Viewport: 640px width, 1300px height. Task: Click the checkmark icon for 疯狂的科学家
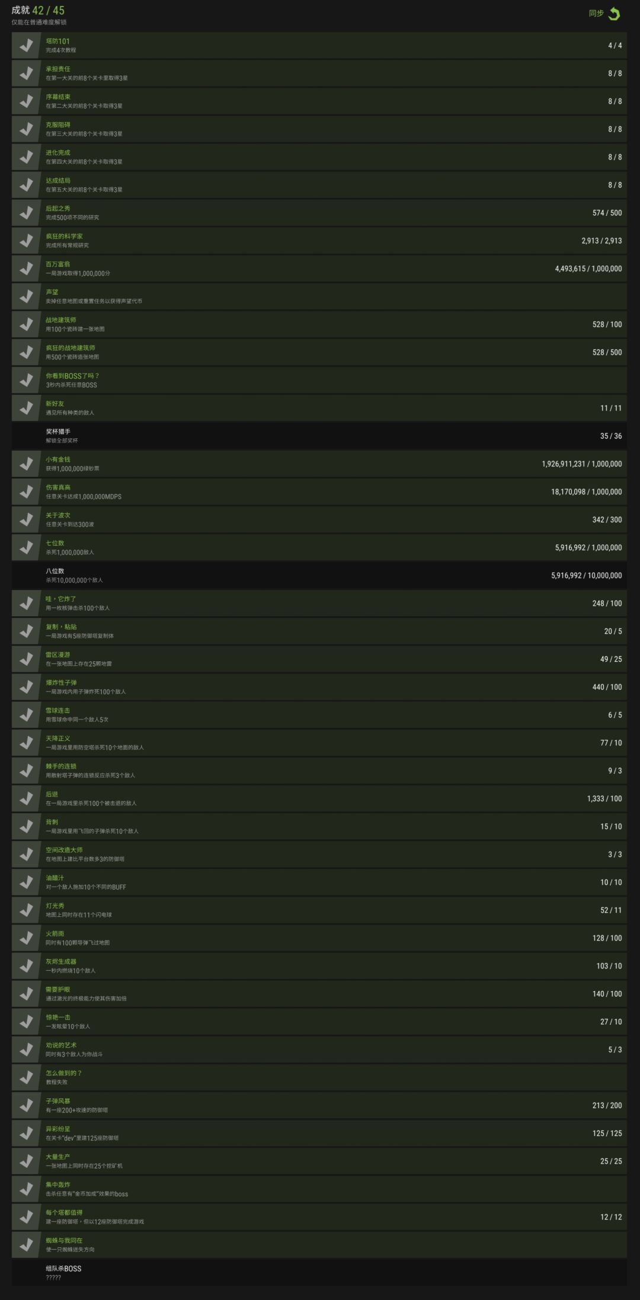point(26,241)
